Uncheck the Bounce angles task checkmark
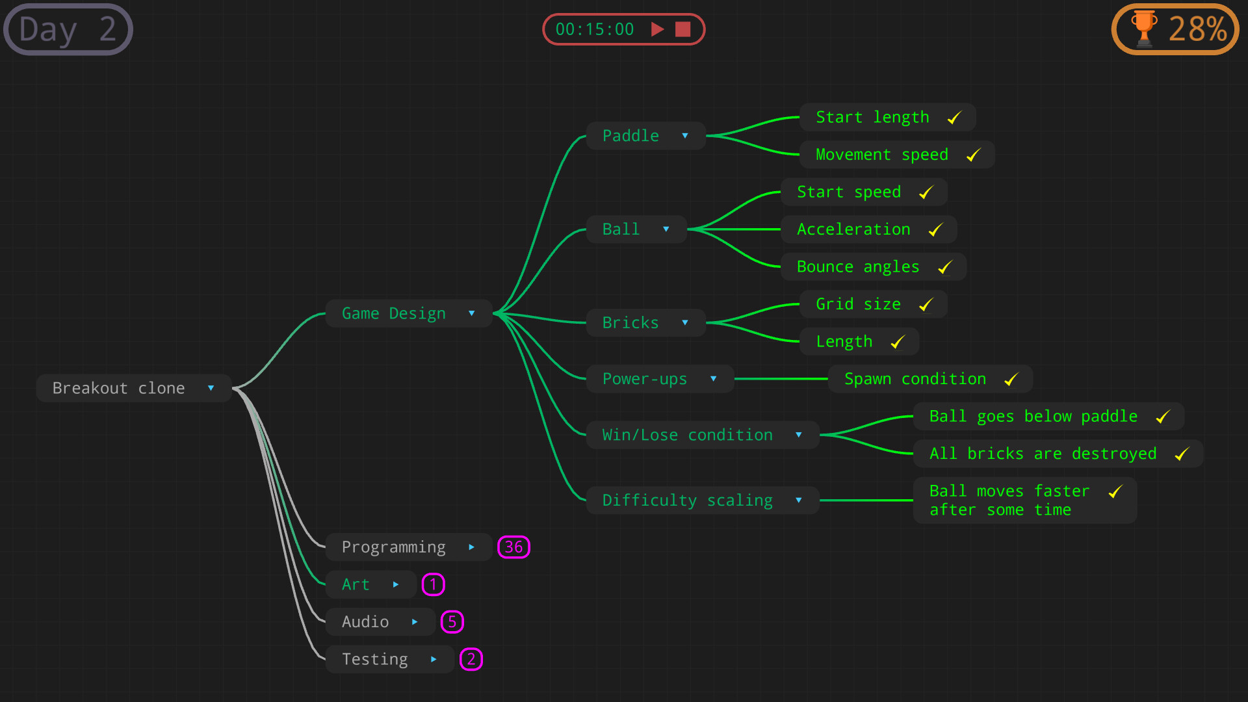The image size is (1248, 702). (945, 267)
